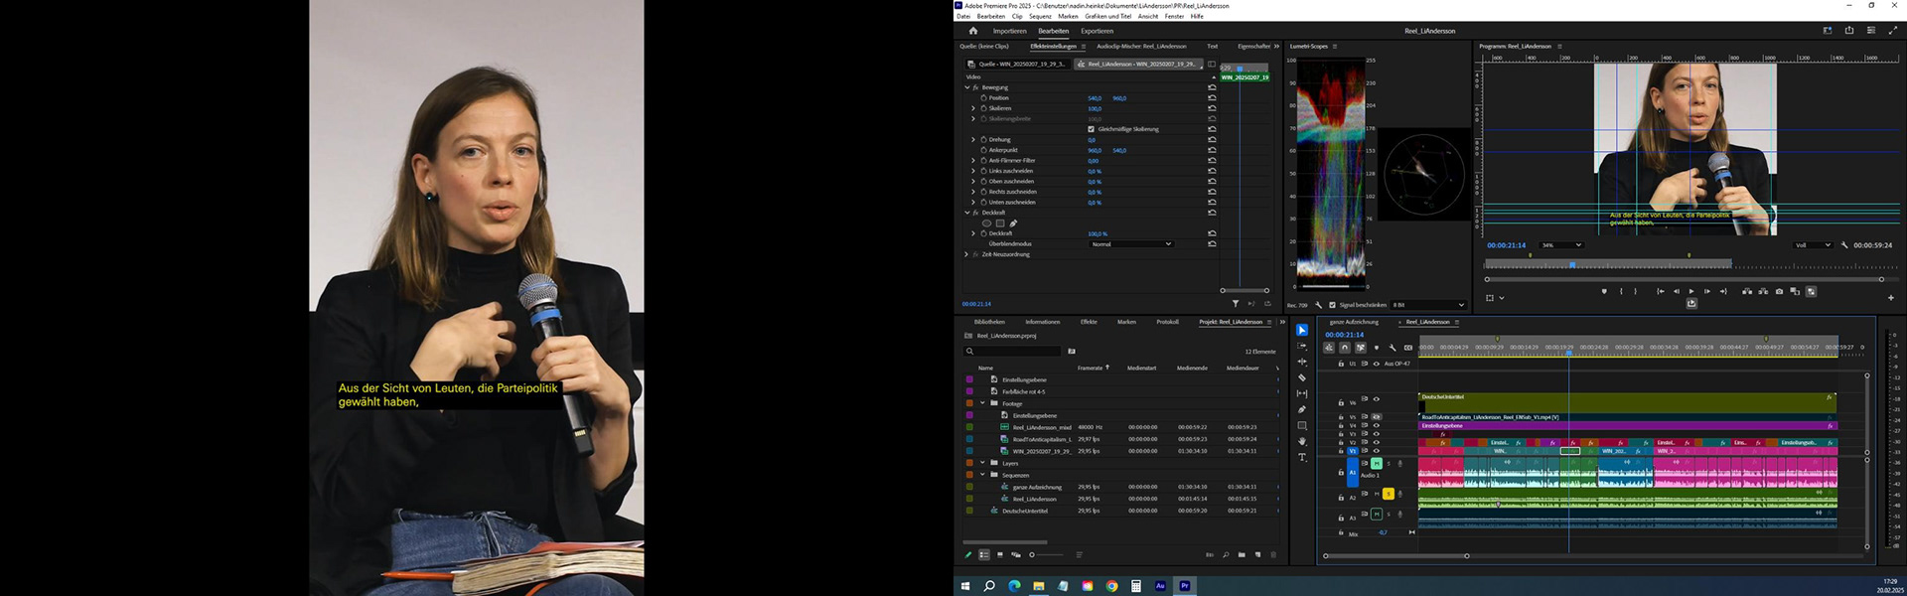Screen dimensions: 1907x596
Task: Add marker in Program monitor transport
Action: click(1604, 291)
